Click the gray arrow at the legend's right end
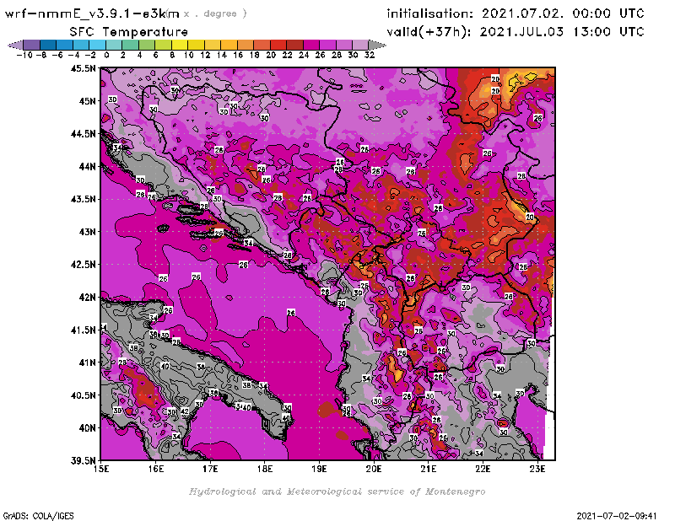 click(377, 45)
